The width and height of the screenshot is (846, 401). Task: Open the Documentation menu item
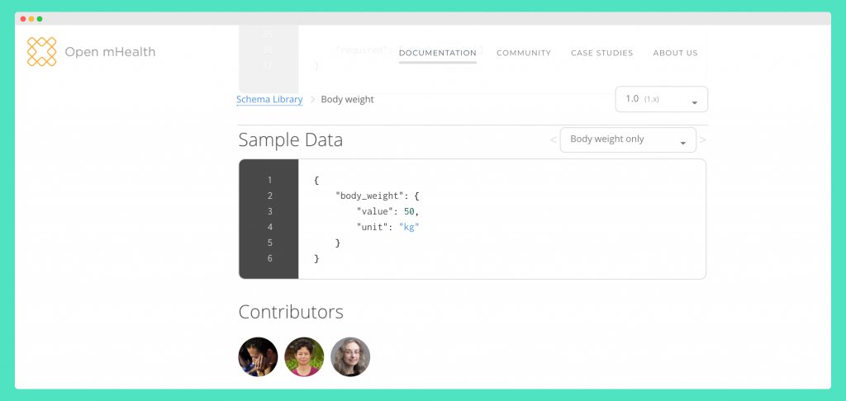pos(438,53)
